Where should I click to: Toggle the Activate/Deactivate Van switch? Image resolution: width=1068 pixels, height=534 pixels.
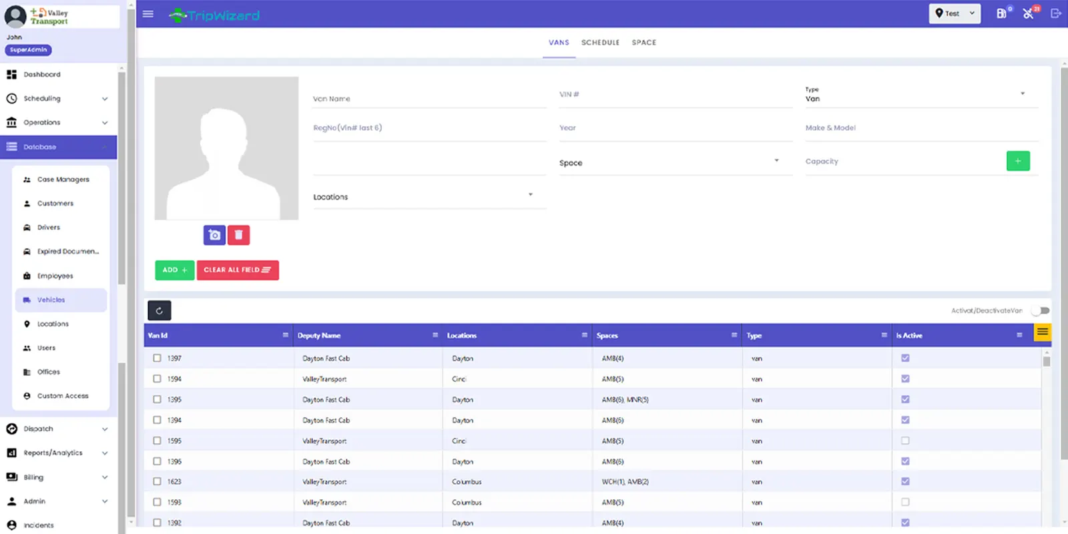1040,310
